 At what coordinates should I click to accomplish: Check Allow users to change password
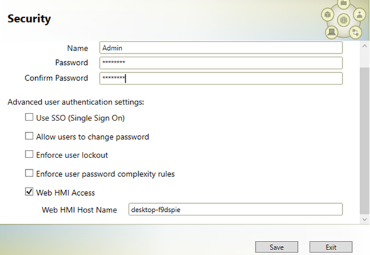tap(29, 136)
